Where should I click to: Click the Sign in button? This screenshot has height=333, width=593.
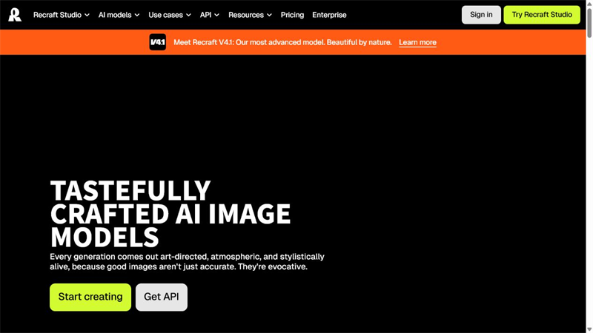click(x=481, y=15)
